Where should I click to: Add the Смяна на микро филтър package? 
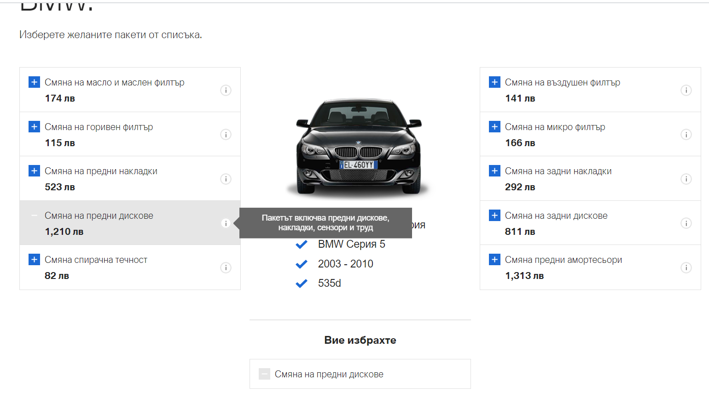click(494, 126)
